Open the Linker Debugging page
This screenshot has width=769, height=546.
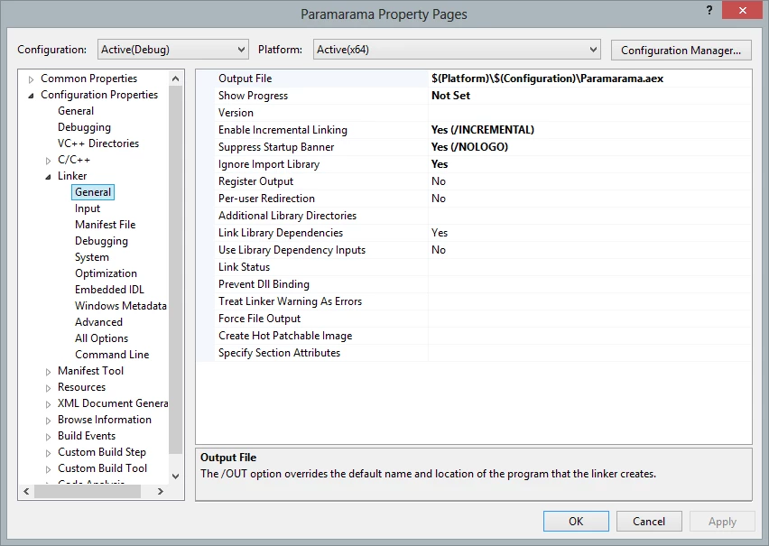coord(101,240)
